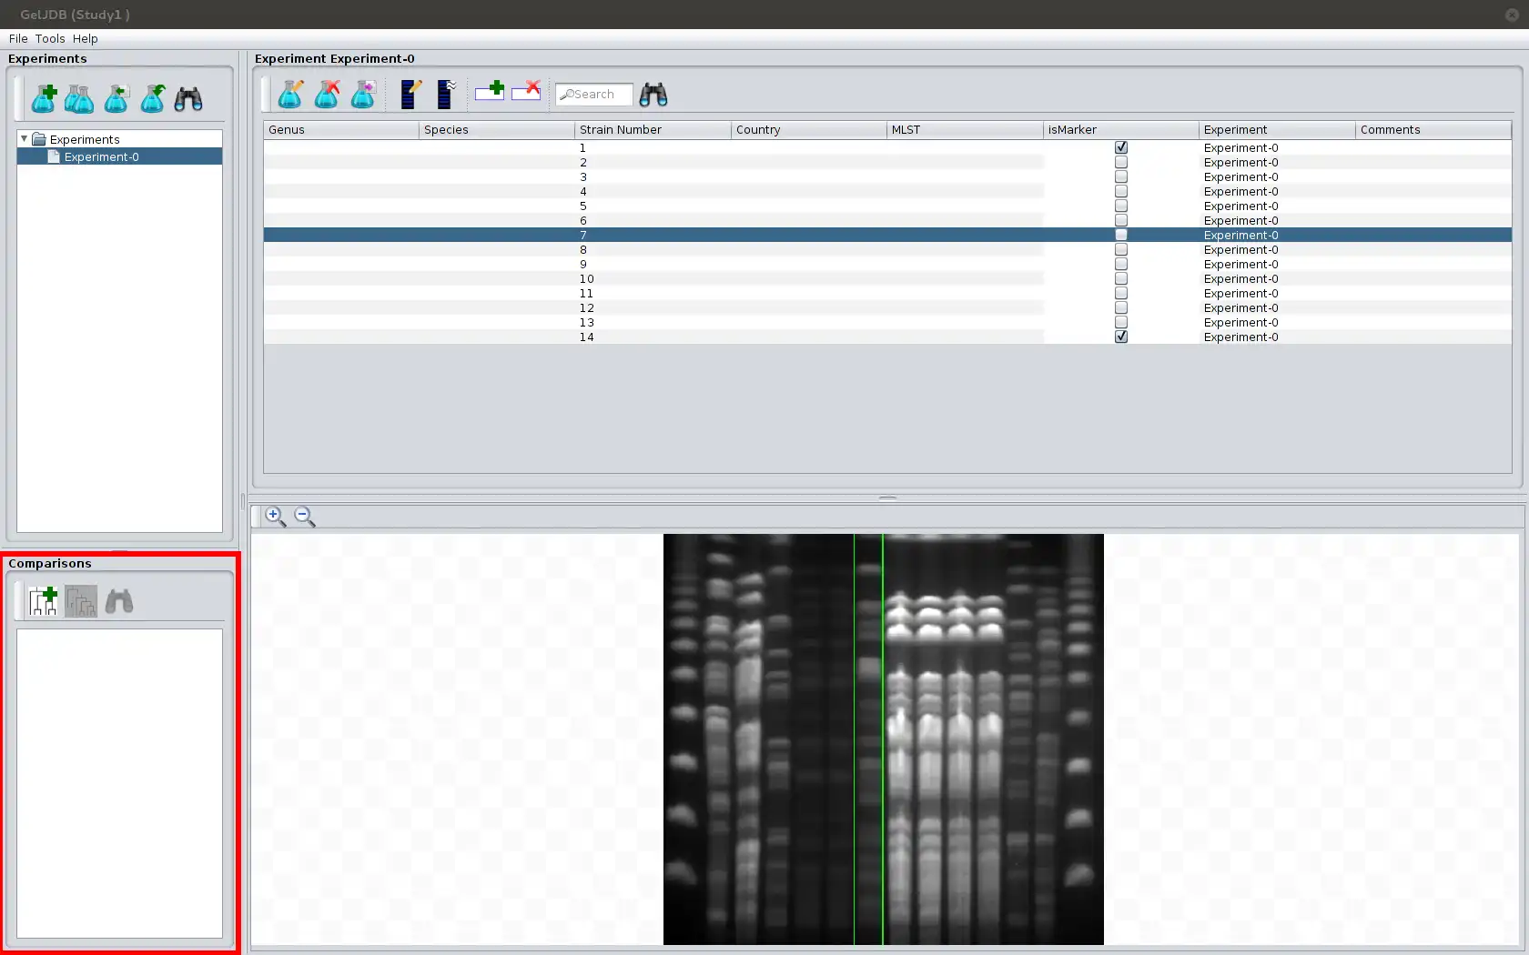Remove a row with the red X icon
This screenshot has width=1529, height=955.
[x=526, y=91]
